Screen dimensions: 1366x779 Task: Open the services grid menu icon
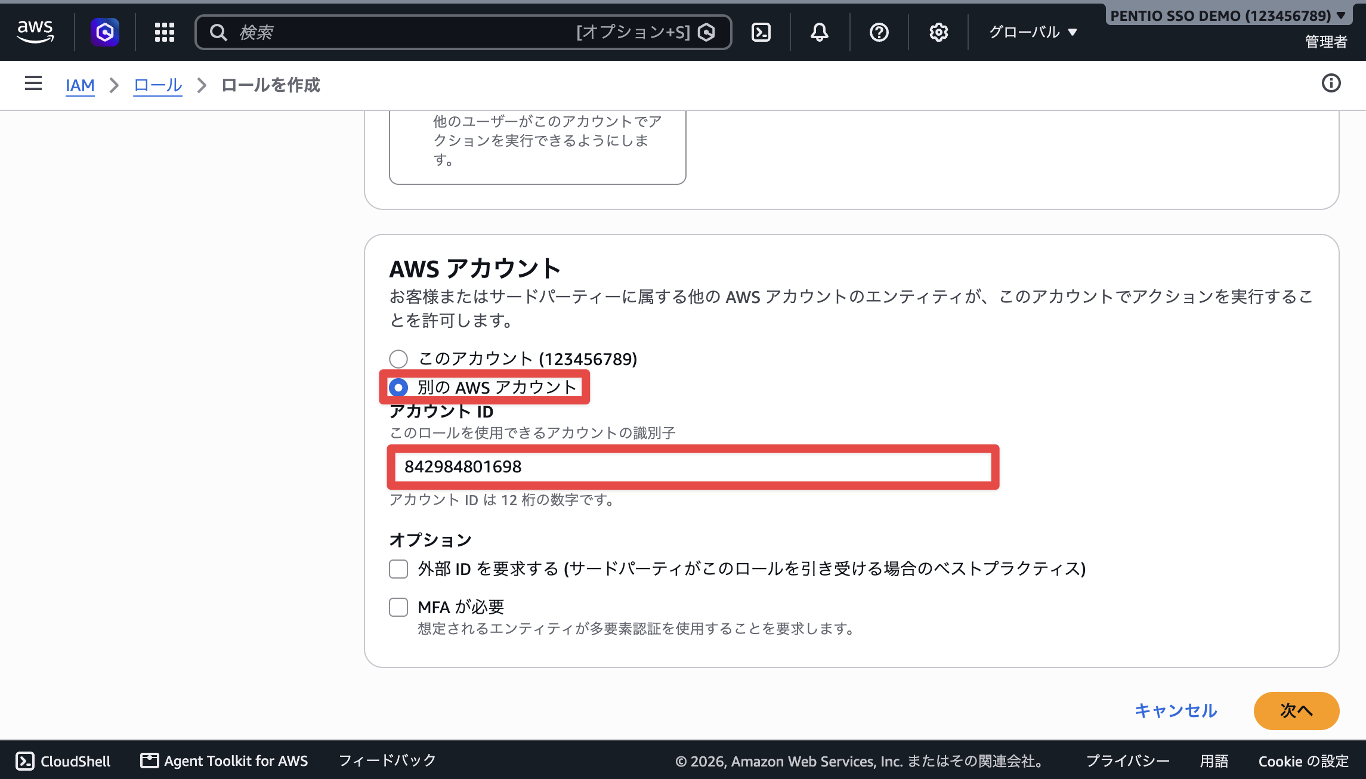[x=165, y=32]
